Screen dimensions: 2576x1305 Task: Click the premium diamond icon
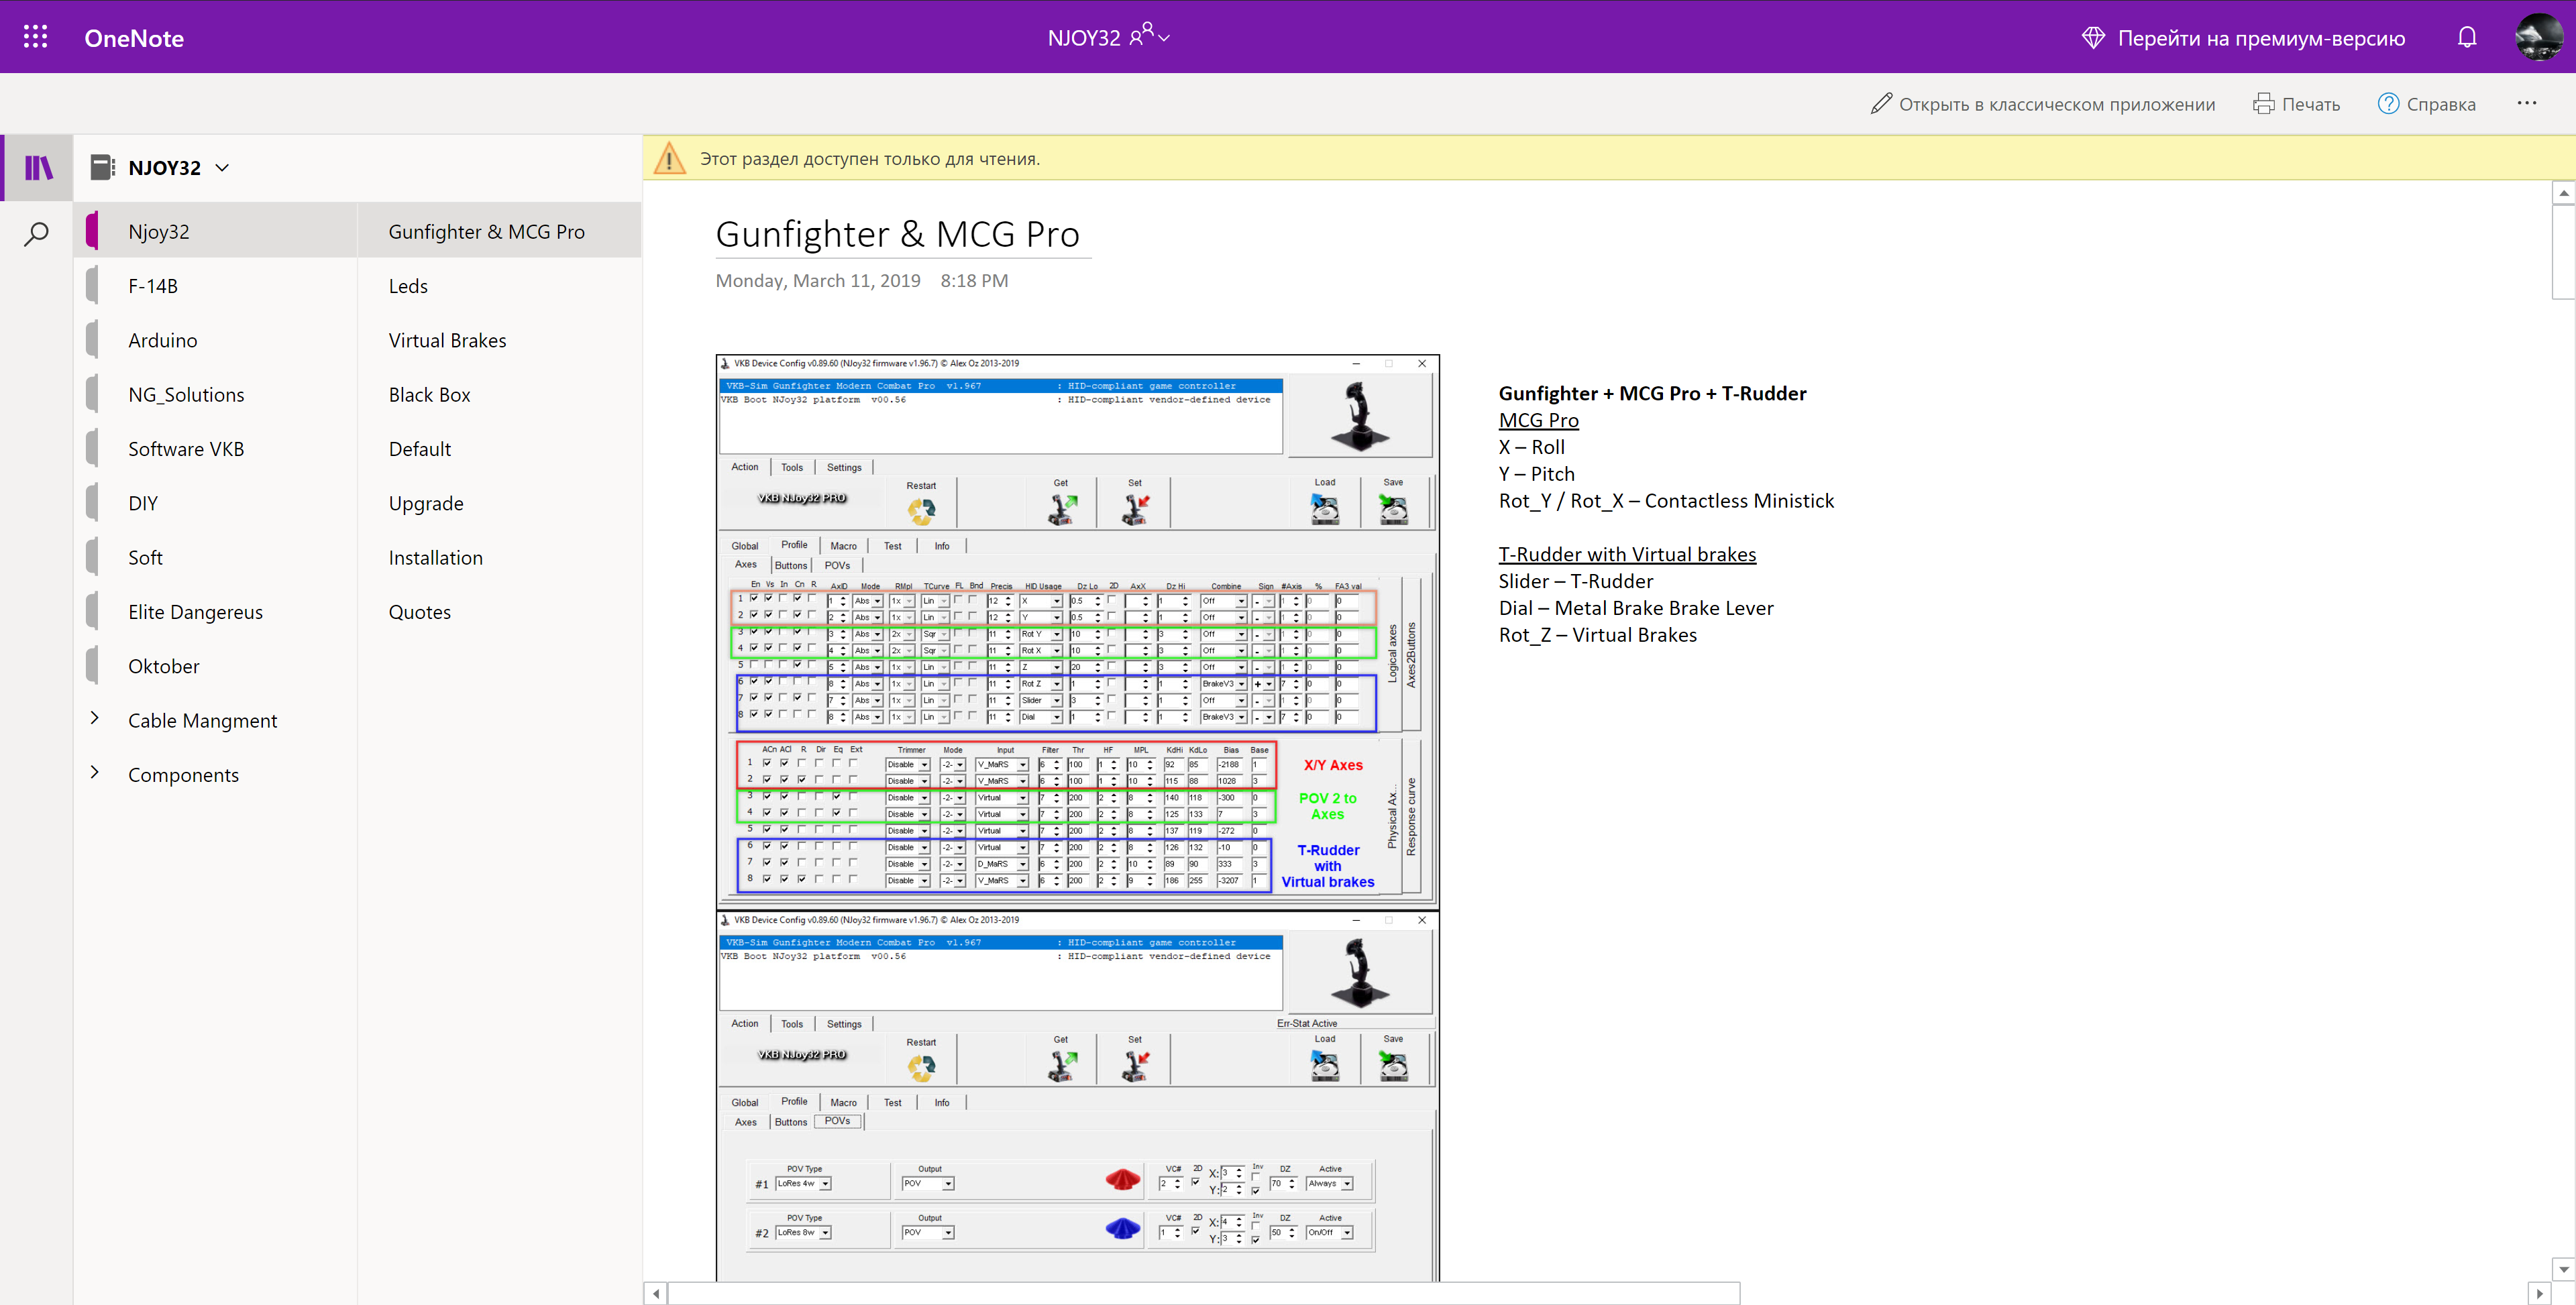2093,38
